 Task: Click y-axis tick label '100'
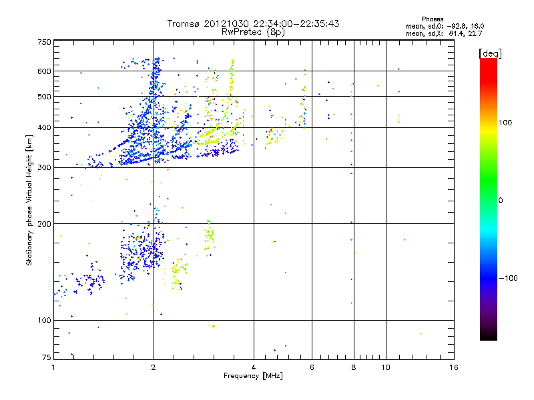pyautogui.click(x=44, y=321)
